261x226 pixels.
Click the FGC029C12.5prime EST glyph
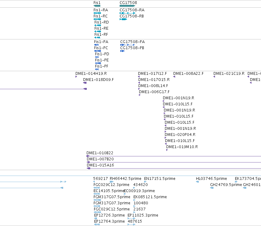click(x=97, y=212)
